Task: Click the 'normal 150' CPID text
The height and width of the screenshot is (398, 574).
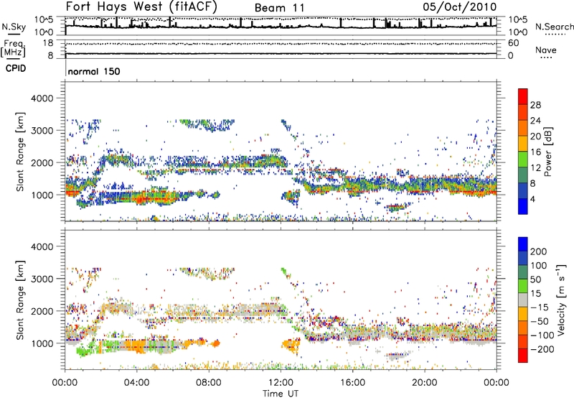Action: (x=94, y=71)
